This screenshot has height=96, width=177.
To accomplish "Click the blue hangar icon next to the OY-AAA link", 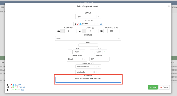I will coord(13,85).
